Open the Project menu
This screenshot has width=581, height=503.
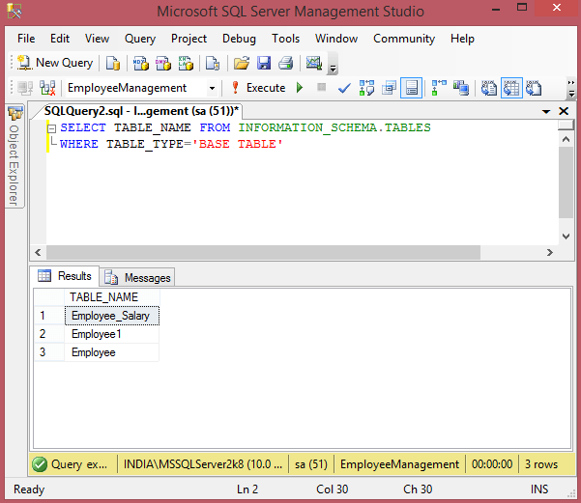pos(189,39)
